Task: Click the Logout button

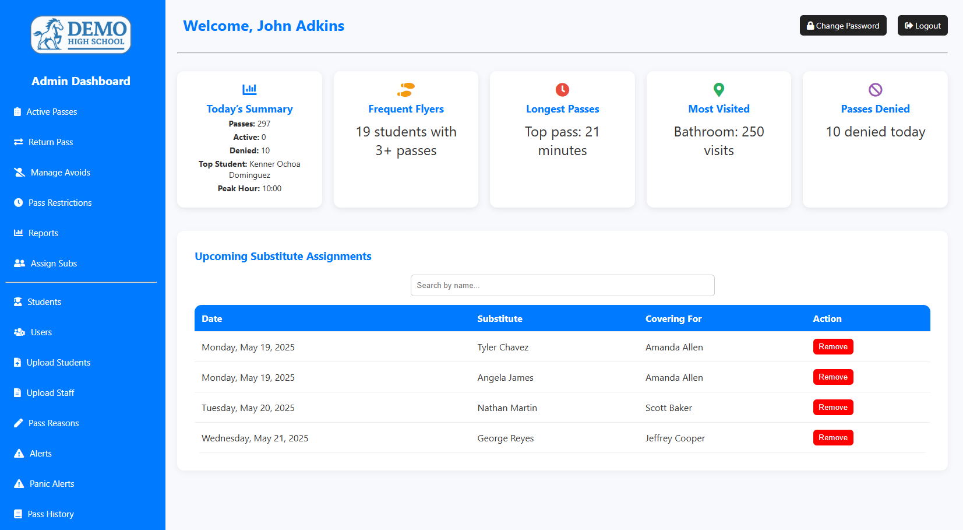Action: click(x=922, y=25)
